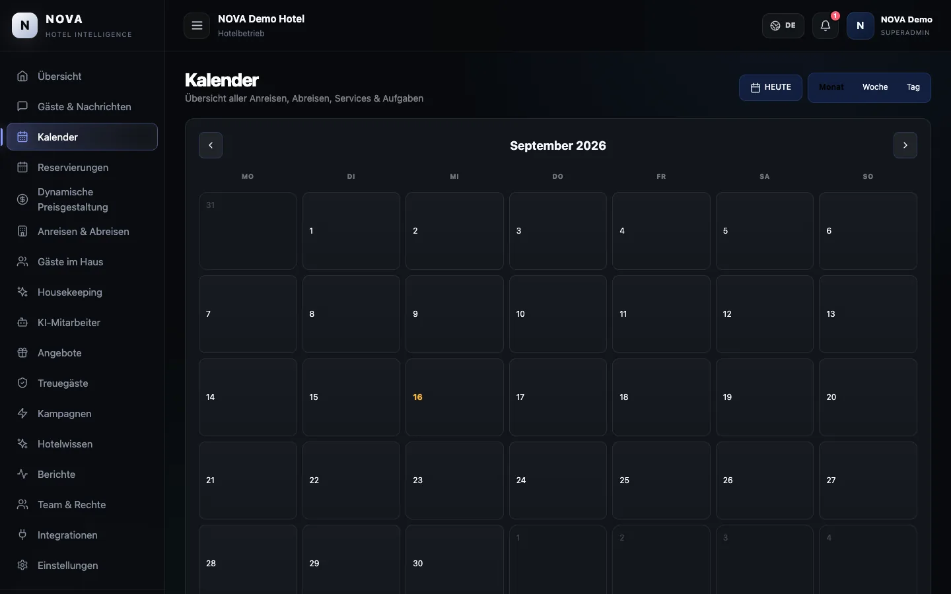Click the Housekeeping sparkle icon
This screenshot has width=951, height=594.
pyautogui.click(x=22, y=292)
